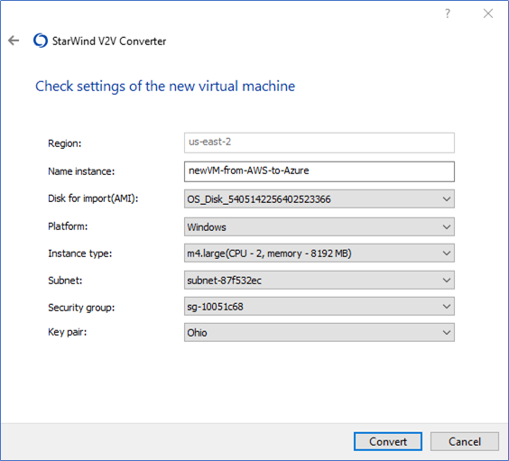
Task: Open the Subnet dropdown subnet-87f532ec
Action: coord(319,280)
